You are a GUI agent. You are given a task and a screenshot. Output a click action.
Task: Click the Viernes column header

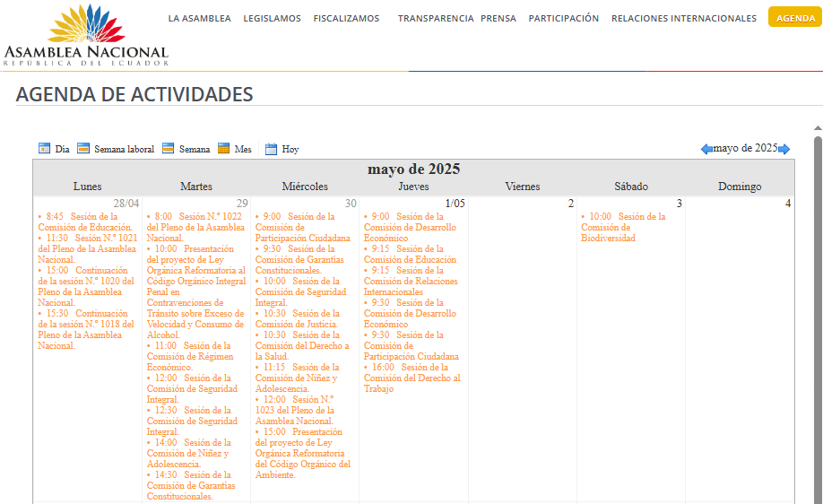point(523,187)
